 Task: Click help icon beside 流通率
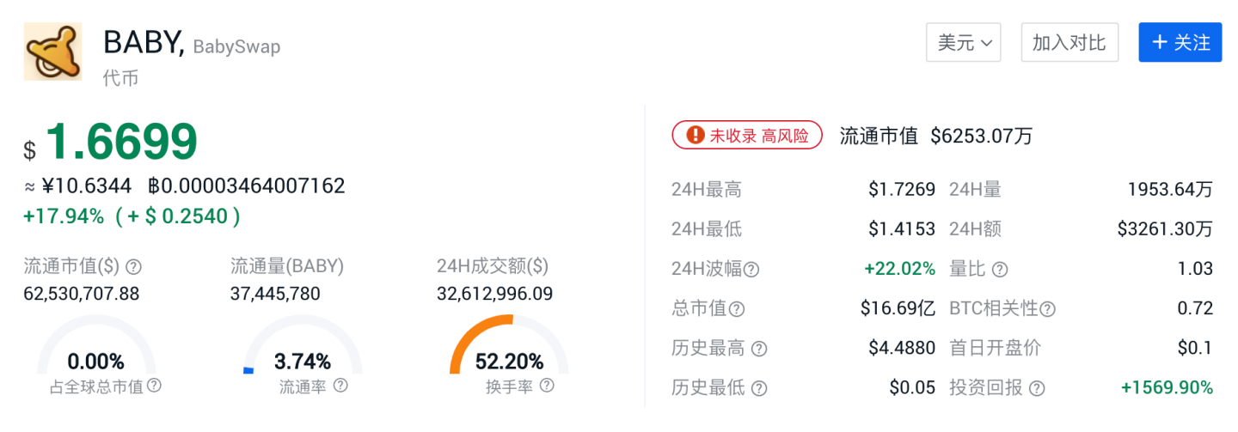340,386
